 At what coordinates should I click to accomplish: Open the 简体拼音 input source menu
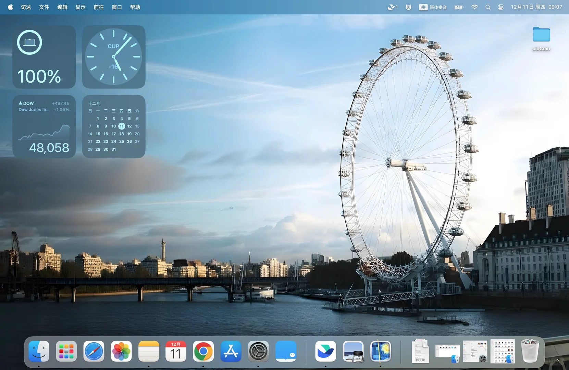(x=433, y=7)
